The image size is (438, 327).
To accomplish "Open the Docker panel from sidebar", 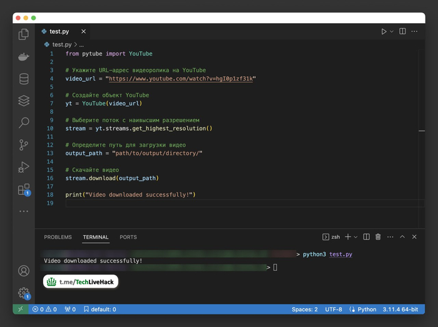I will 24,57.
